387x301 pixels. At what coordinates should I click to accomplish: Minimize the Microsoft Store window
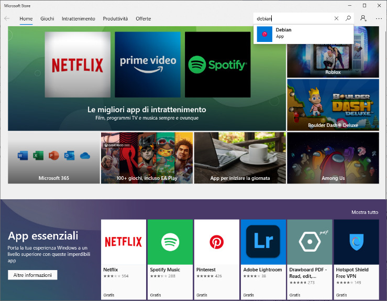[349, 5]
